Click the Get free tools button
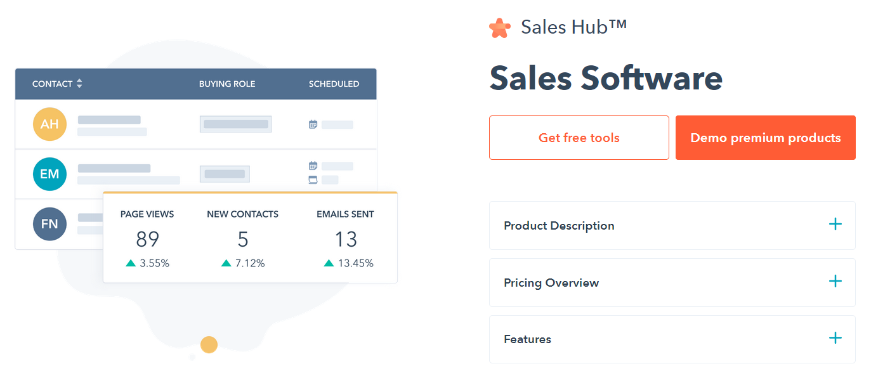Image resolution: width=871 pixels, height=385 pixels. coord(579,138)
